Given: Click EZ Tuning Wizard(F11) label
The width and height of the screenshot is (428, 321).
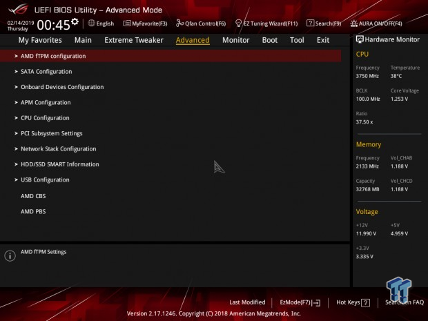Looking at the screenshot, I should tap(271, 23).
